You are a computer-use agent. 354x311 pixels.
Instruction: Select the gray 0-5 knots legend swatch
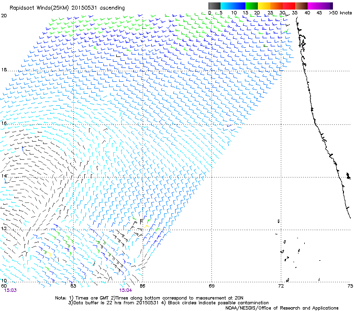click(x=214, y=6)
